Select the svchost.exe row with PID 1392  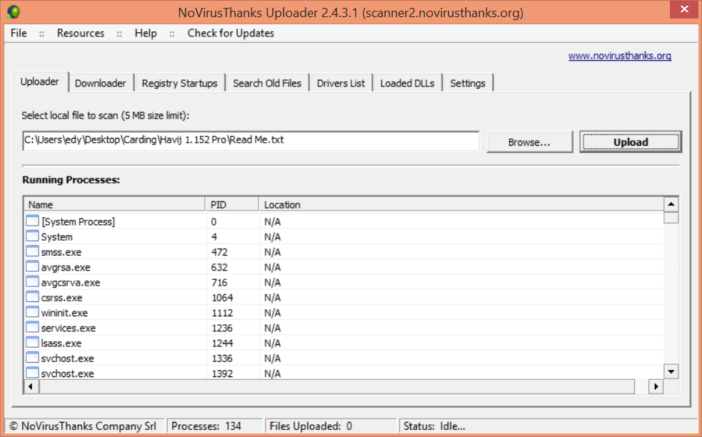pos(344,373)
